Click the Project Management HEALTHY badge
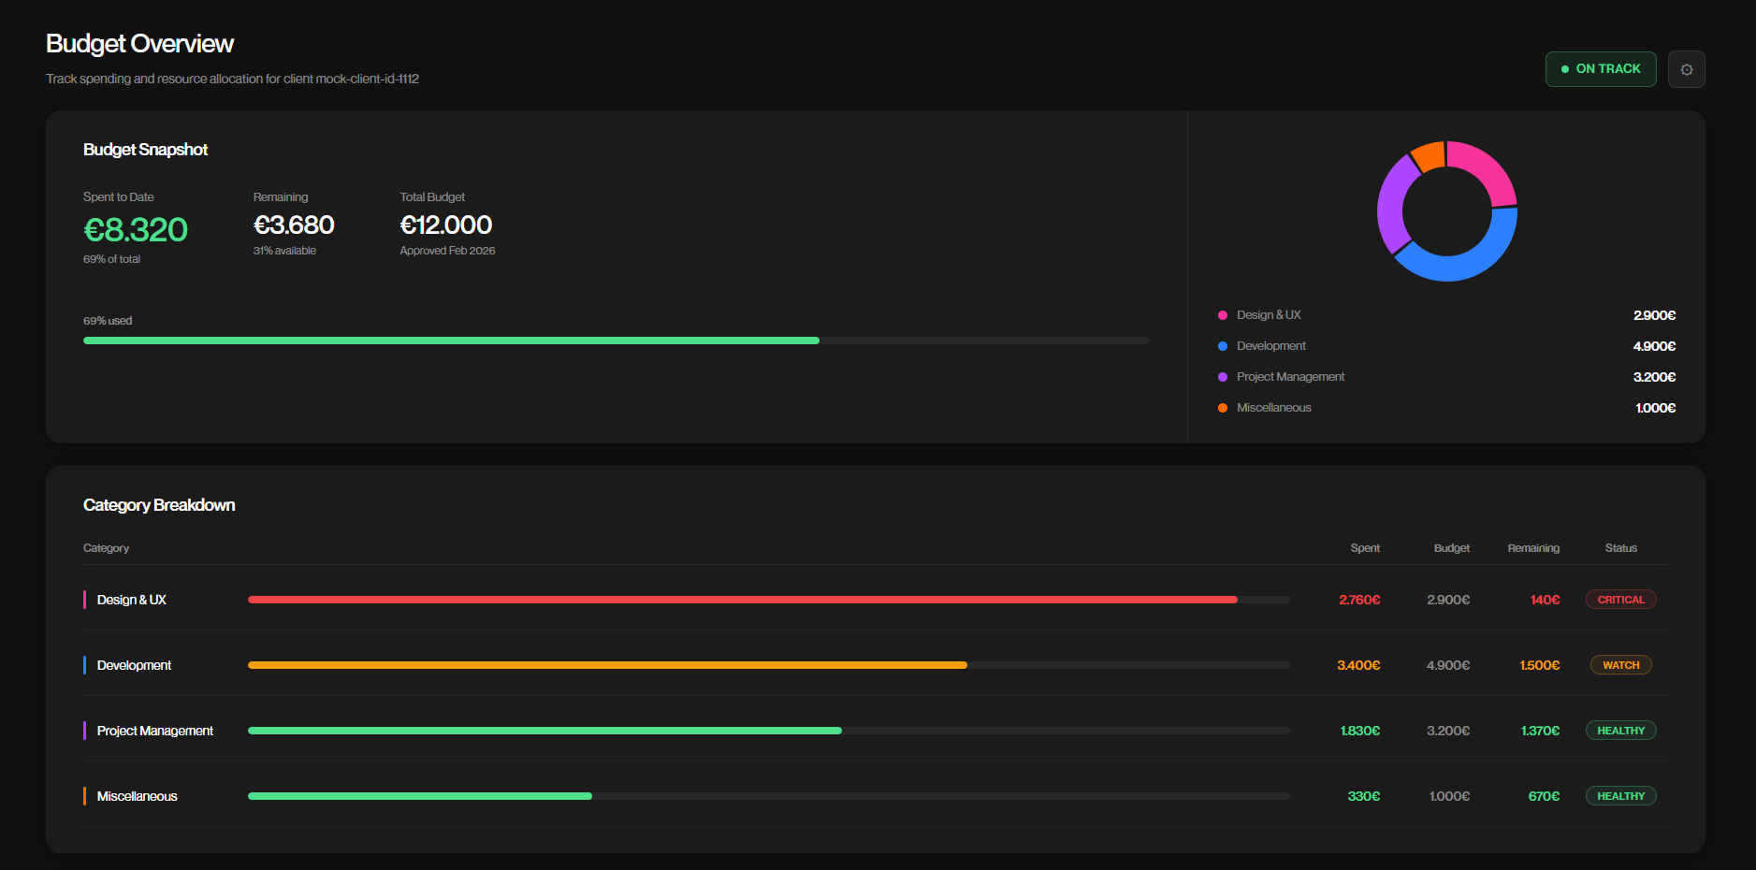Screen dimensions: 1756x870 (1620, 731)
